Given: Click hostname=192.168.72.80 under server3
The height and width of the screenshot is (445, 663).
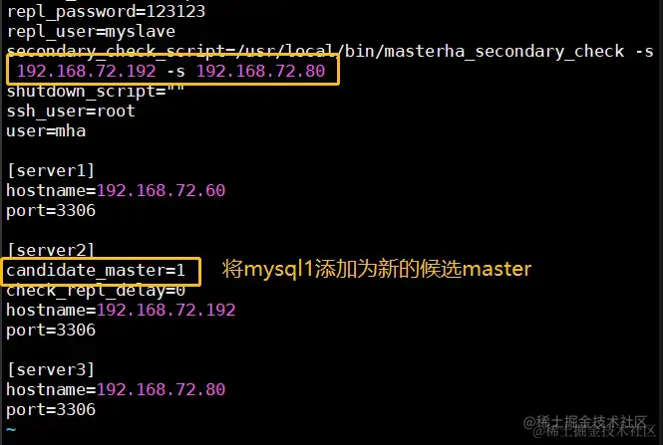Looking at the screenshot, I should click(116, 389).
